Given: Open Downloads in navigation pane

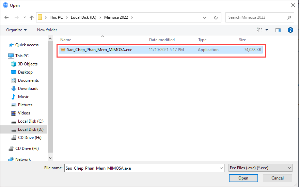Looking at the screenshot, I should pos(28,89).
